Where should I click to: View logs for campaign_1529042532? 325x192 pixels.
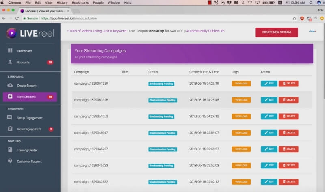click(x=241, y=181)
